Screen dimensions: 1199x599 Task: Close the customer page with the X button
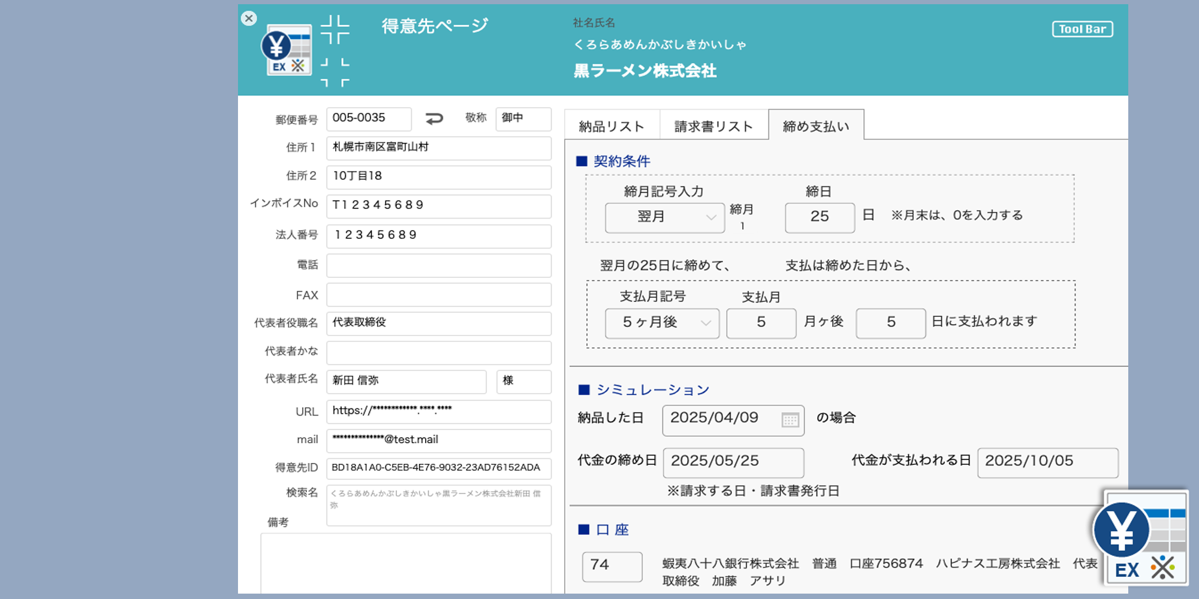[x=249, y=19]
